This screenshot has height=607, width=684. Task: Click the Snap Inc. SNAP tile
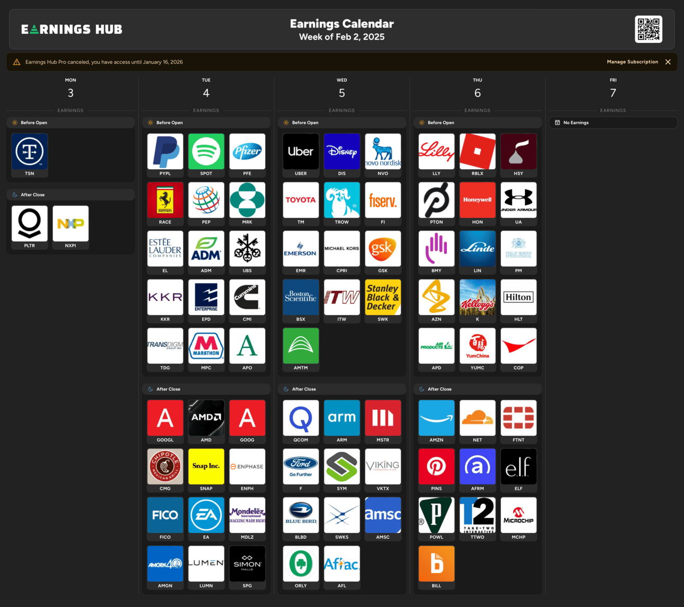click(206, 470)
